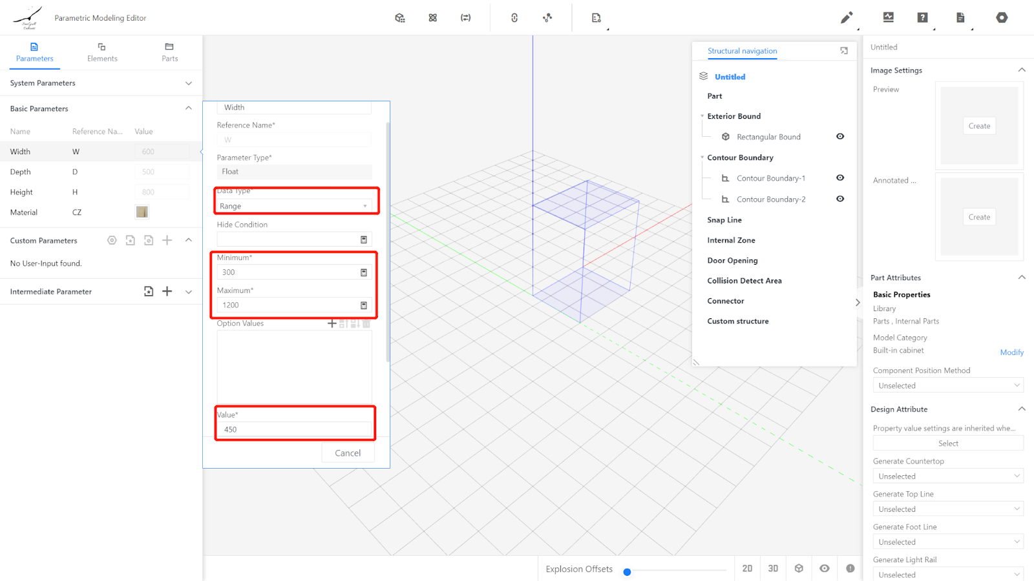The width and height of the screenshot is (1034, 581).
Task: Click the node graph icon in toolbar
Action: pos(547,18)
